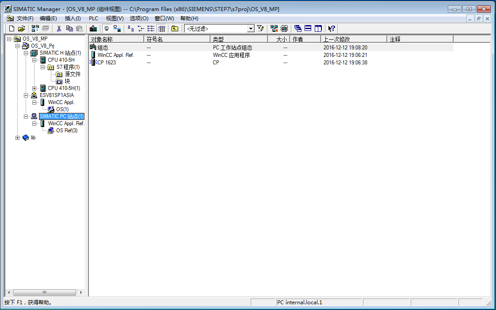The height and width of the screenshot is (310, 496).
Task: Select OS Ref(3) in the project tree
Action: [x=67, y=131]
